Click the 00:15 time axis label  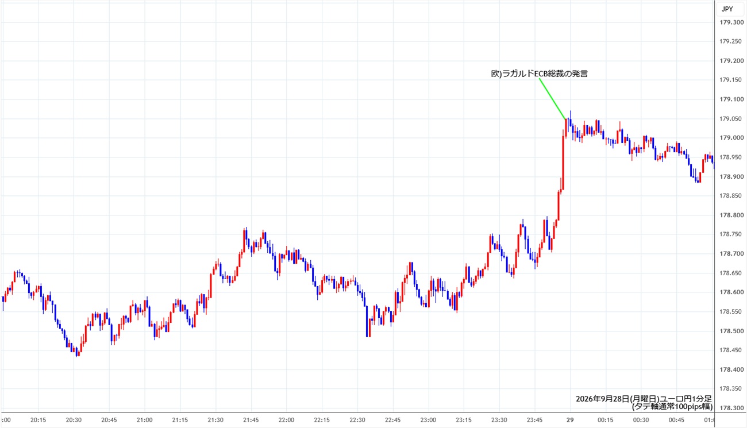click(x=606, y=421)
